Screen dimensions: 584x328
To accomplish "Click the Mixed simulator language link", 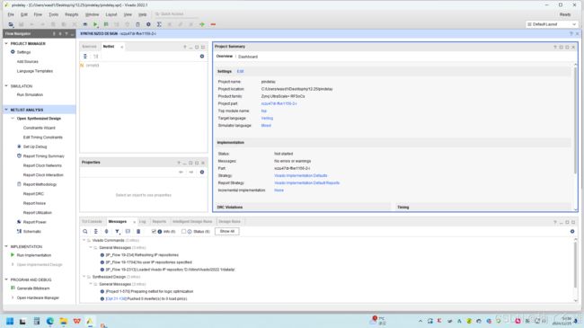I will pos(266,126).
